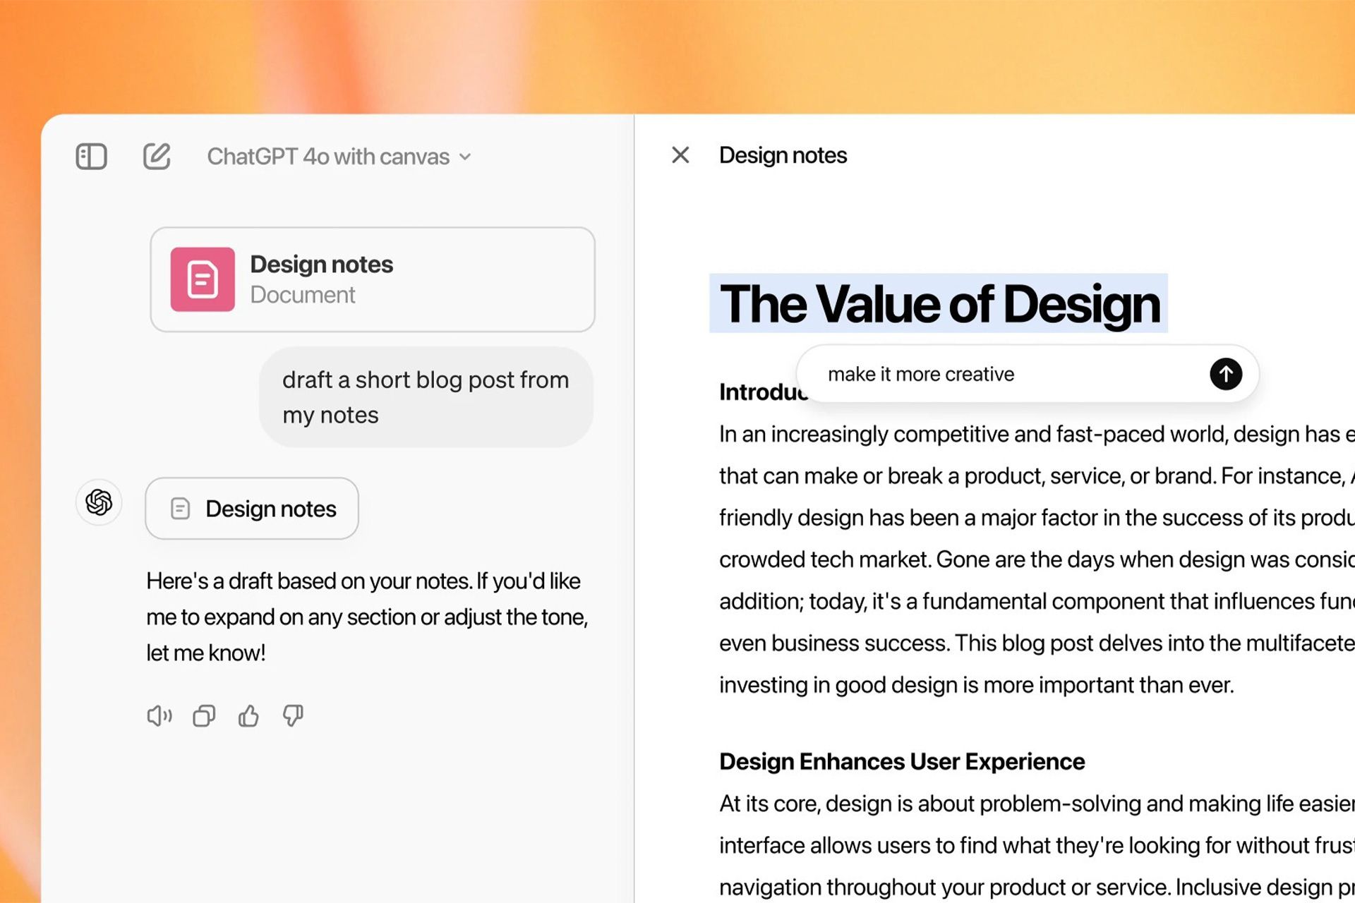Expand the ChatGPT 4o model dropdown
This screenshot has width=1355, height=903.
pos(338,156)
